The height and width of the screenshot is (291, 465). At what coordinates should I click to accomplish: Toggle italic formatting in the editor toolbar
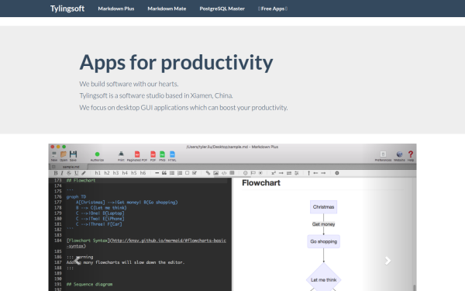[x=62, y=173]
